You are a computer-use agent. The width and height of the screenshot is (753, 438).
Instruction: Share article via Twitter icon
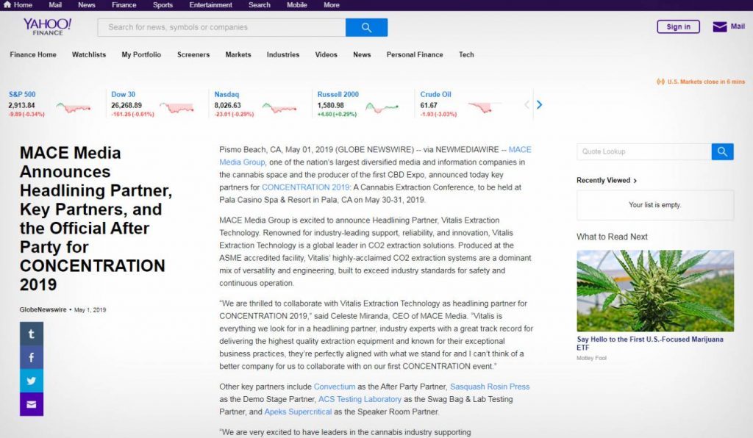coord(32,381)
